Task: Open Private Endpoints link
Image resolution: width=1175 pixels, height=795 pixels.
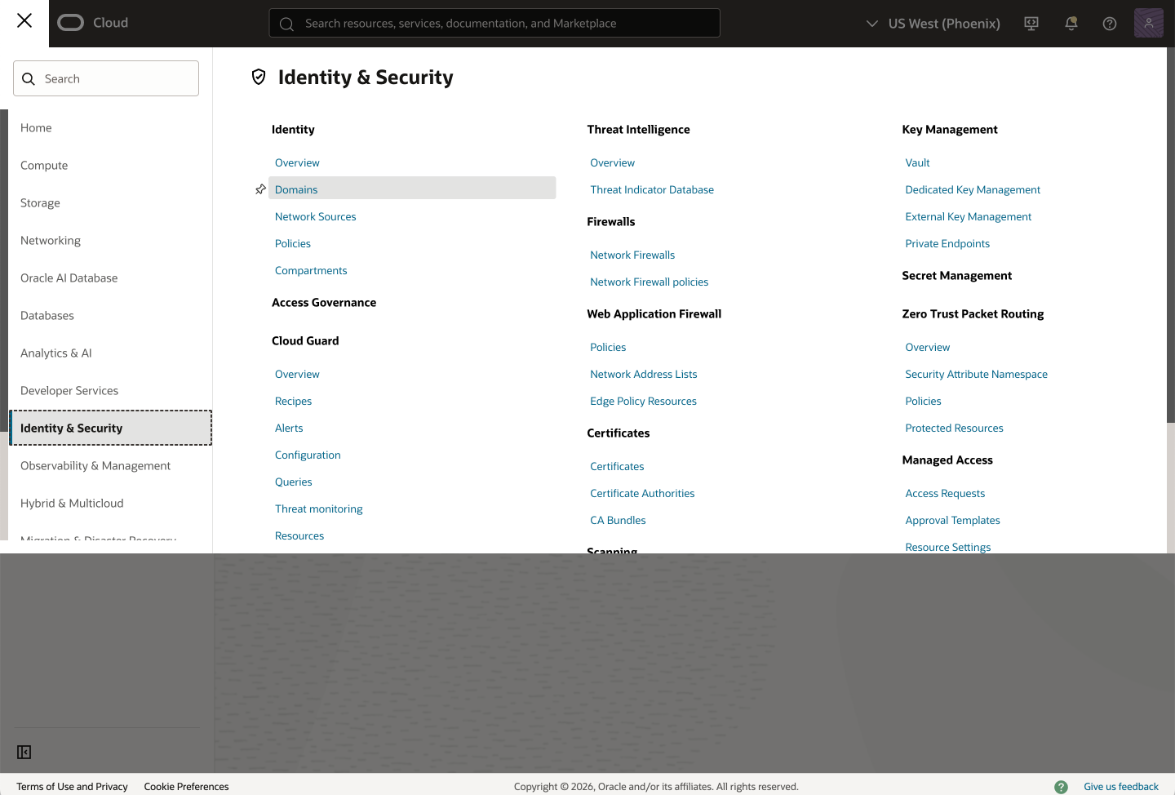Action: (x=947, y=244)
